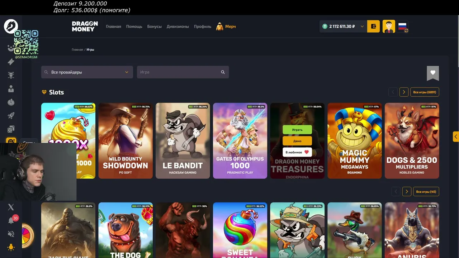Open the Дивизионы menu item

coord(178,27)
